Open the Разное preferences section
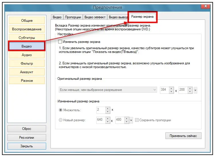 pyautogui.click(x=27, y=81)
